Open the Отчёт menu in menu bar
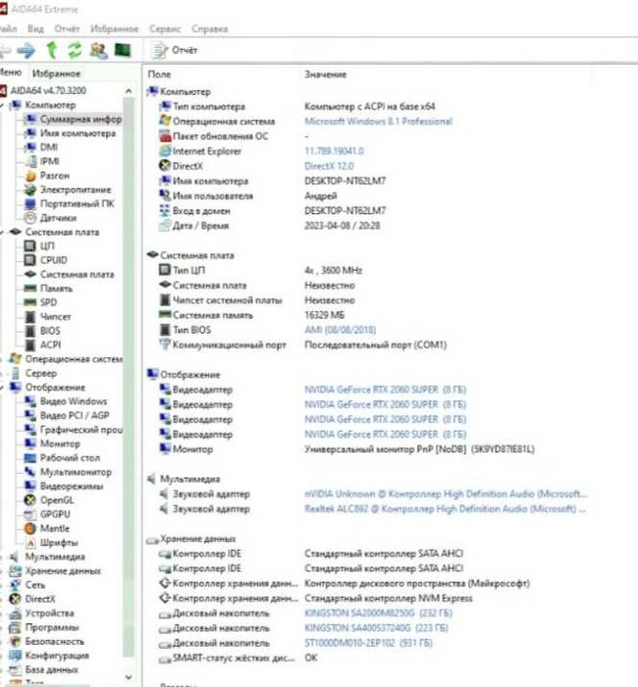Image resolution: width=638 pixels, height=687 pixels. pos(67,28)
